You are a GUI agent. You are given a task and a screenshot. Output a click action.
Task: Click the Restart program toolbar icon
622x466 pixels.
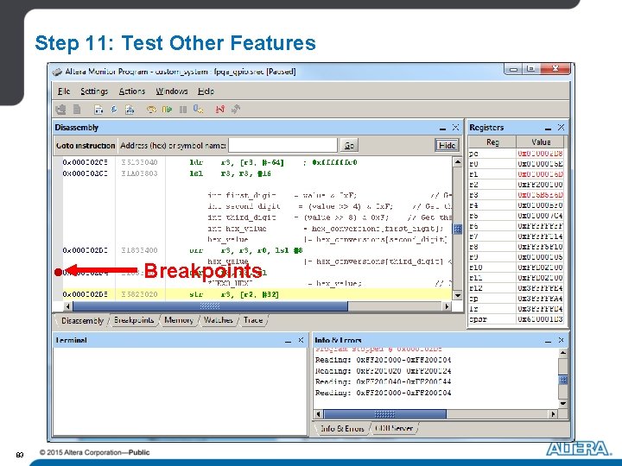tap(151, 110)
